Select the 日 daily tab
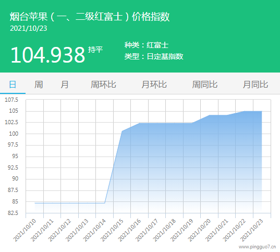 pos(13,85)
